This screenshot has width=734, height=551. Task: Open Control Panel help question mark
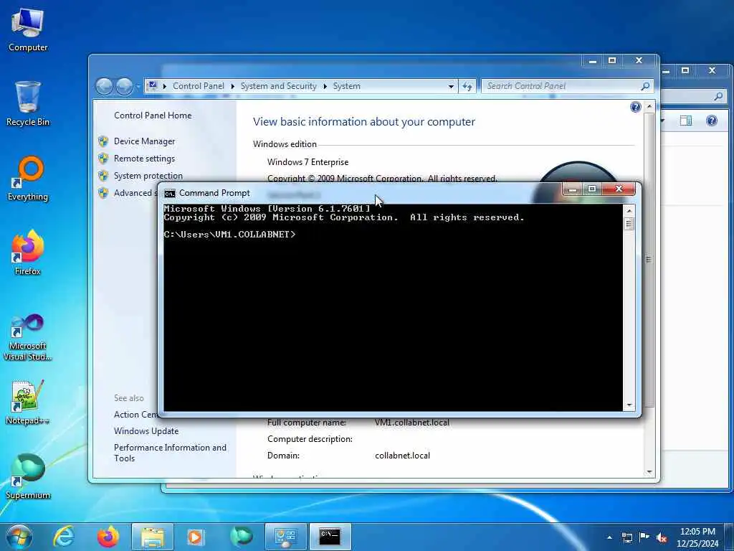[635, 108]
